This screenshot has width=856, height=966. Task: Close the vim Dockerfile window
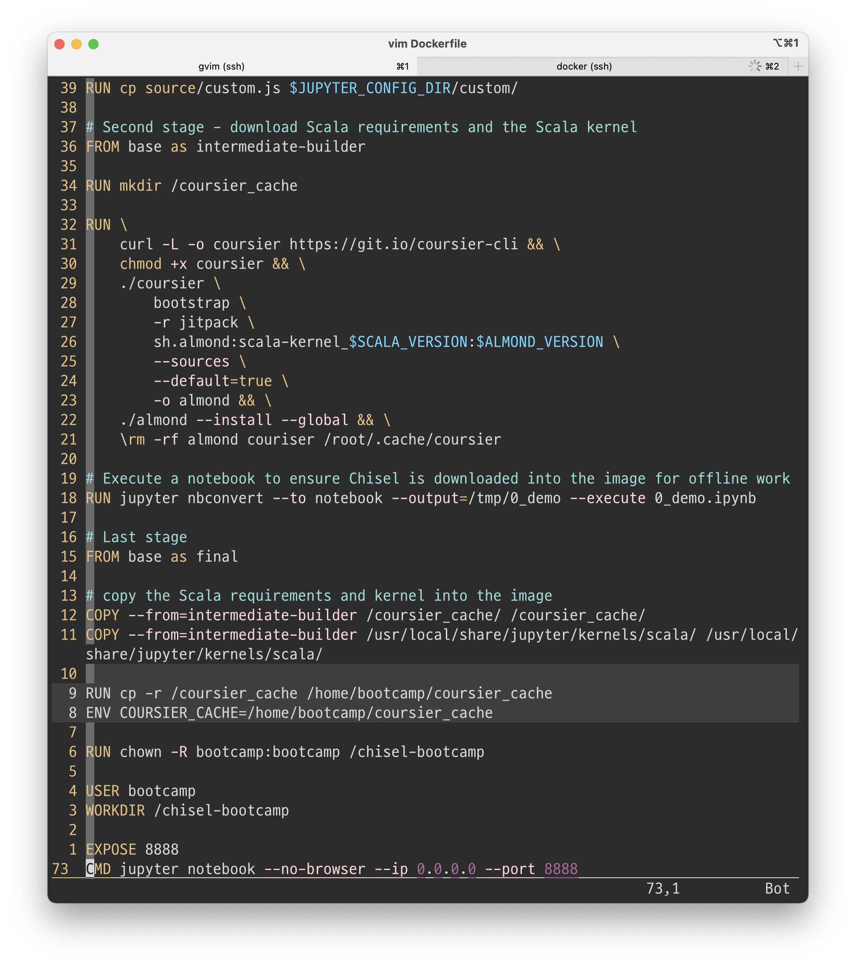(59, 44)
